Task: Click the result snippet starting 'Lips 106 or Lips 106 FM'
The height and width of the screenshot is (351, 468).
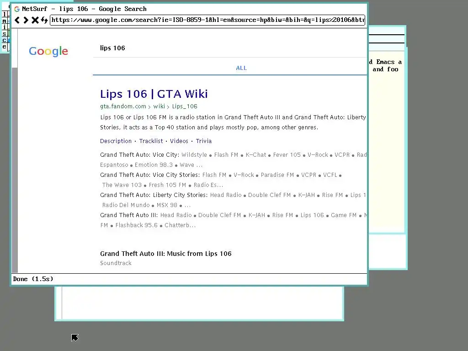Action: [233, 122]
